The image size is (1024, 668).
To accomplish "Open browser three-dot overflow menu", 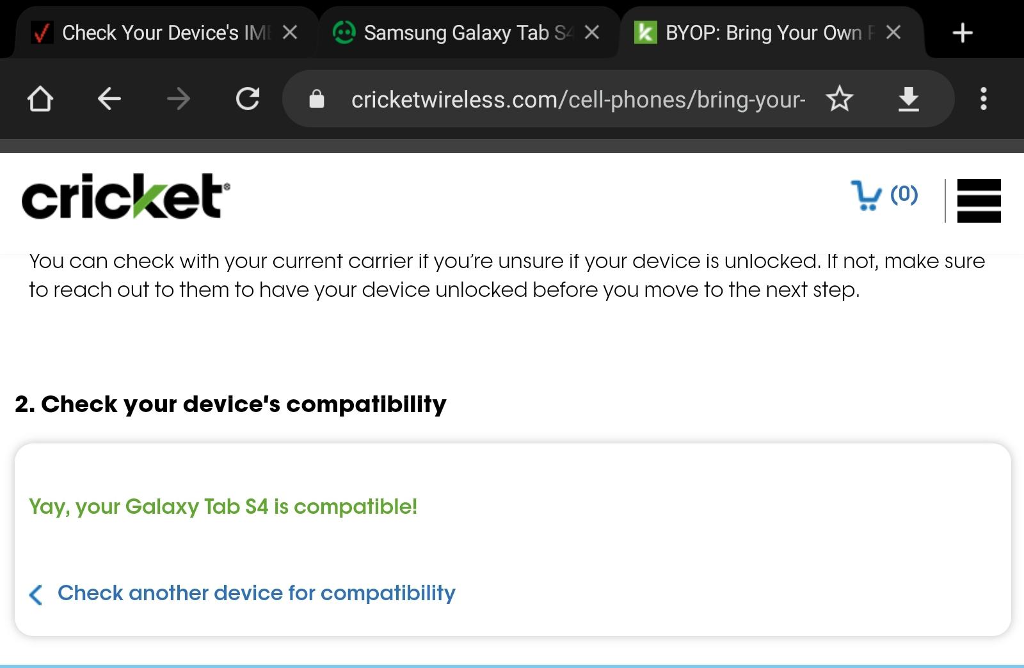I will click(x=983, y=99).
